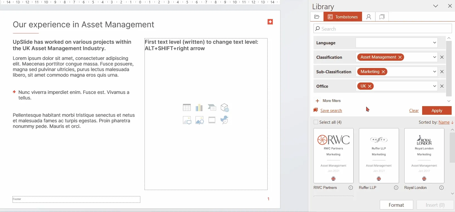Expand More filters

click(x=328, y=101)
